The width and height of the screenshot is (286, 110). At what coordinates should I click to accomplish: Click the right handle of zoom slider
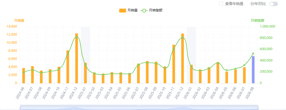point(258,108)
